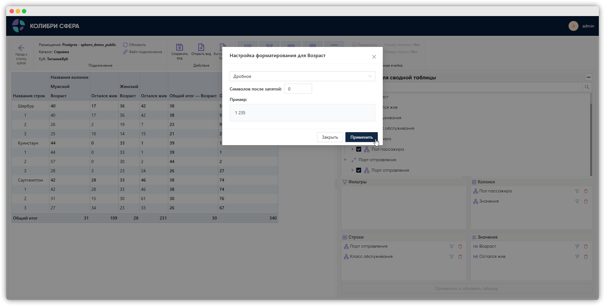The image size is (605, 306).
Task: Open formatting for Остался жив measure
Action: [x=577, y=257]
